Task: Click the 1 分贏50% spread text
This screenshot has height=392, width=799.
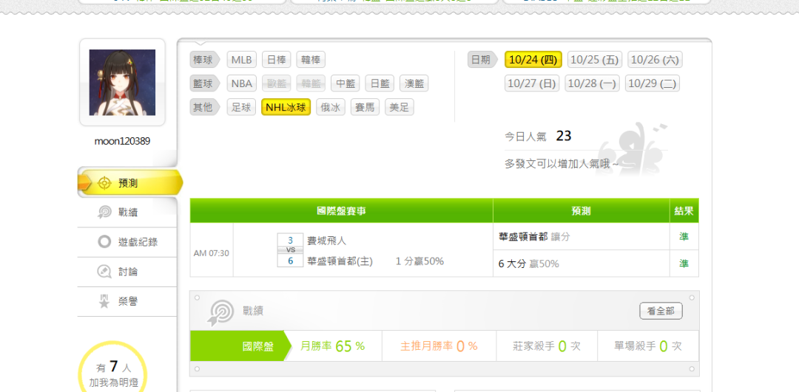Action: [420, 261]
